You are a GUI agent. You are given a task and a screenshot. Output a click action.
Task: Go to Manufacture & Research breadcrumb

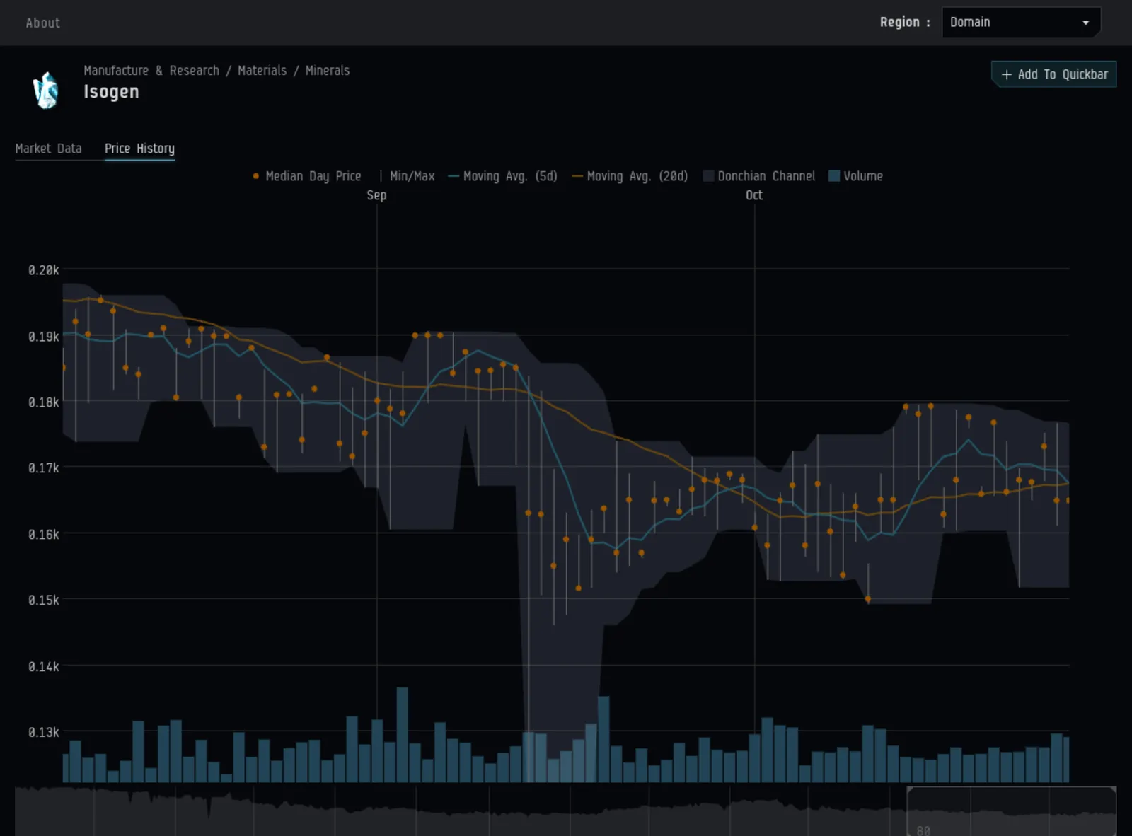pos(151,71)
